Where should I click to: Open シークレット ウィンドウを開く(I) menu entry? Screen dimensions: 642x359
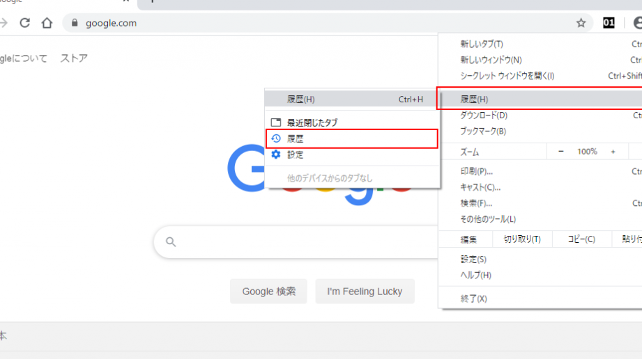[x=507, y=76]
